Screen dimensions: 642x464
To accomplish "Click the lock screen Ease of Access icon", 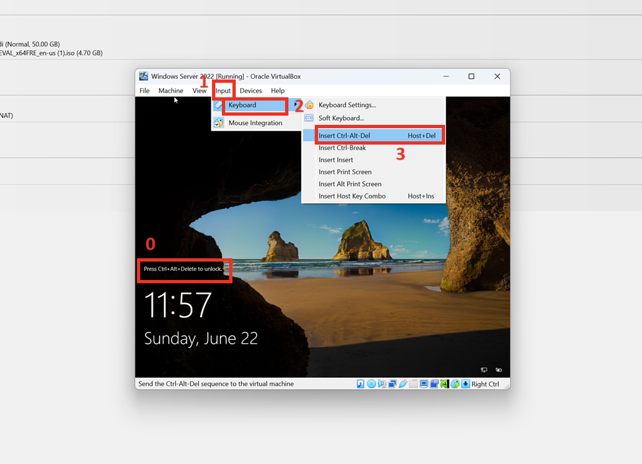I will pos(498,370).
